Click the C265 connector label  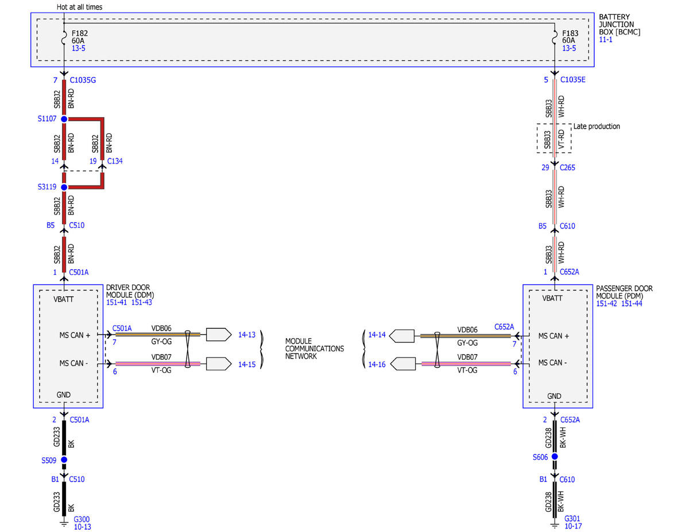tap(567, 168)
